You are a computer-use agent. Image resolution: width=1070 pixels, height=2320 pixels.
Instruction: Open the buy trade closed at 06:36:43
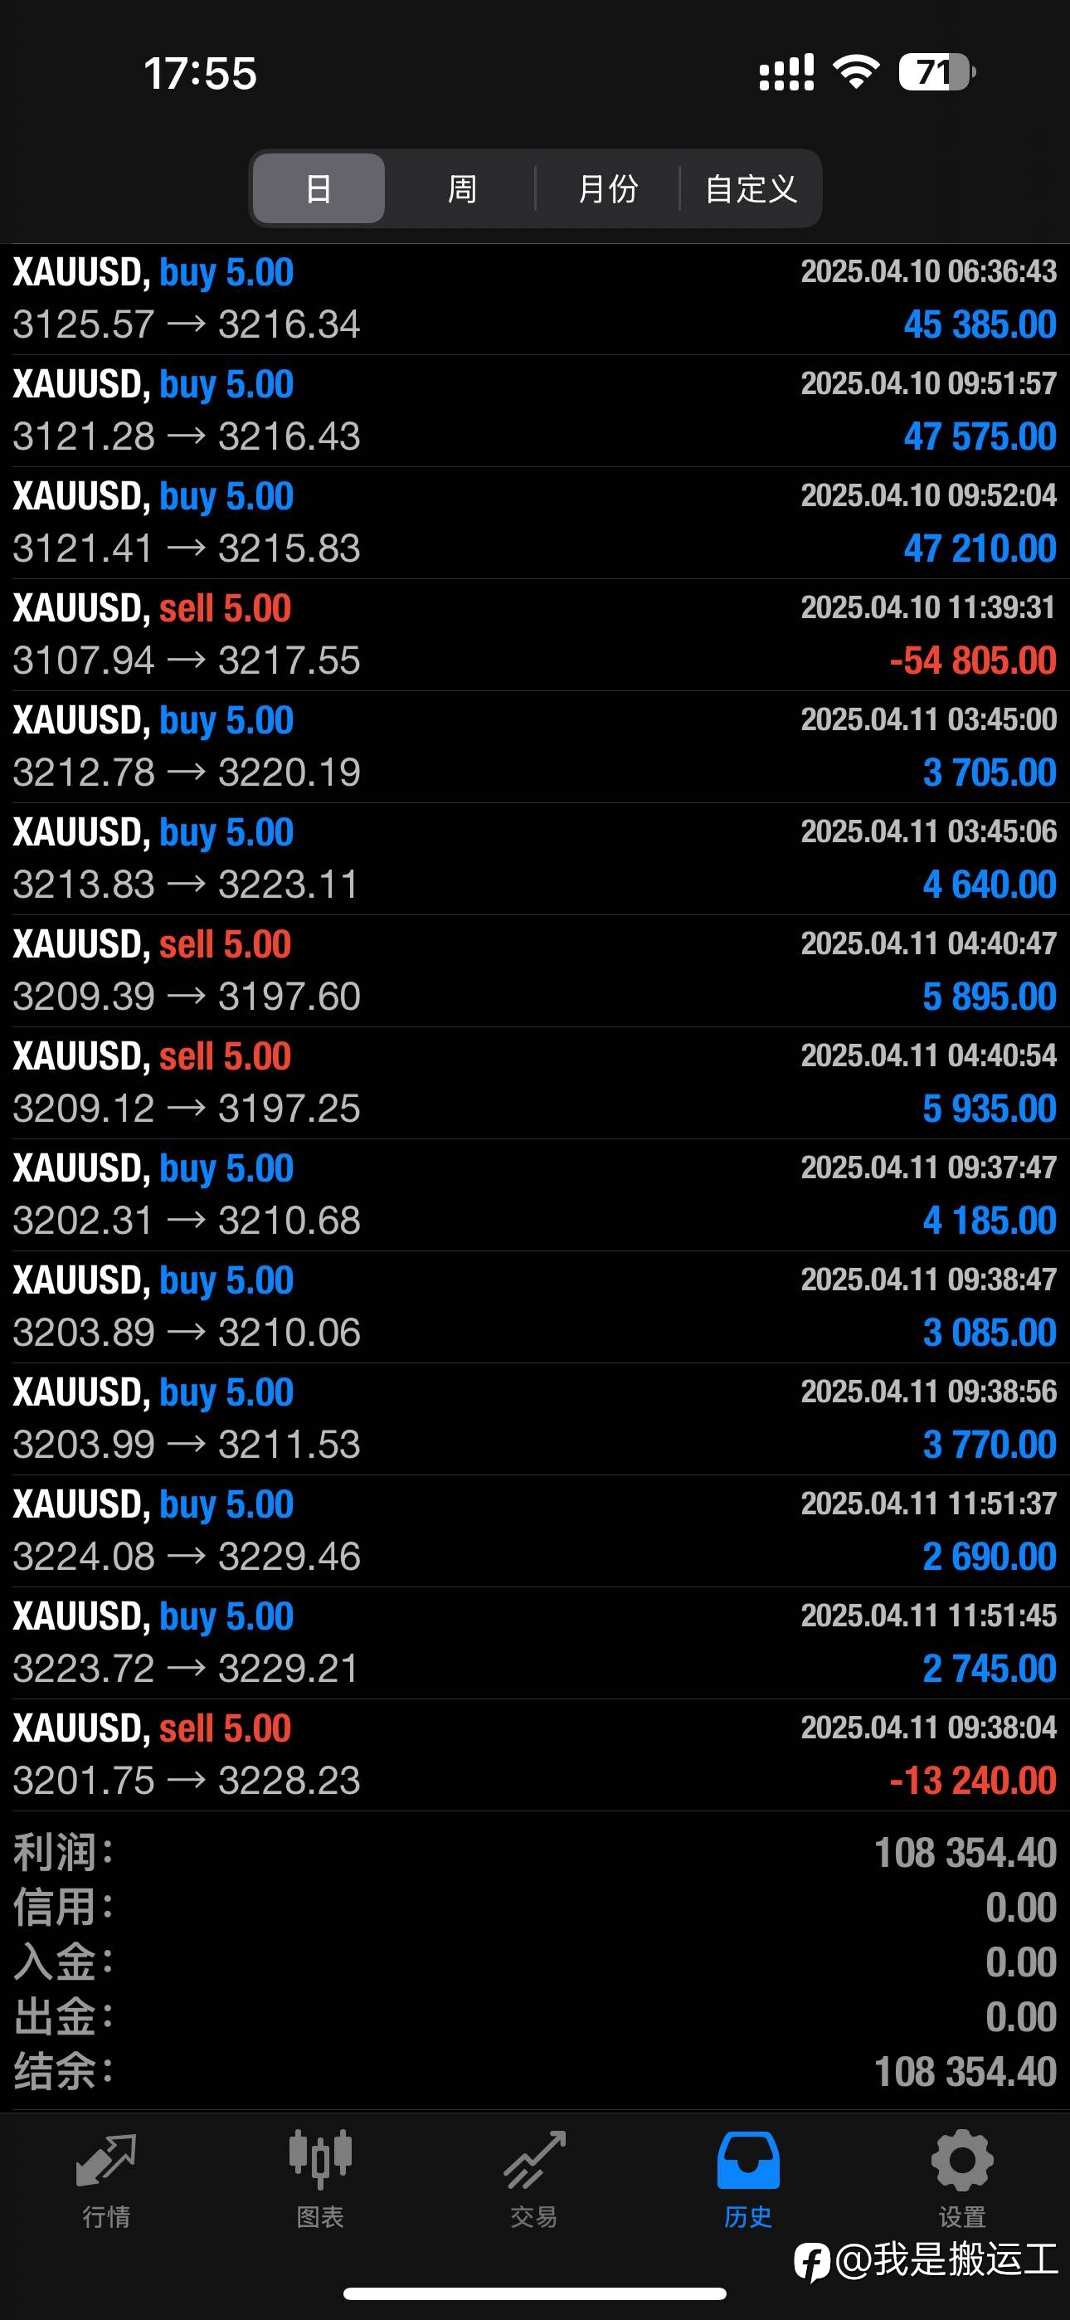click(535, 299)
